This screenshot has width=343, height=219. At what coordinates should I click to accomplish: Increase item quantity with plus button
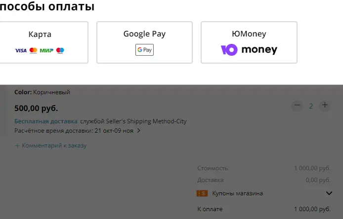[x=325, y=106]
